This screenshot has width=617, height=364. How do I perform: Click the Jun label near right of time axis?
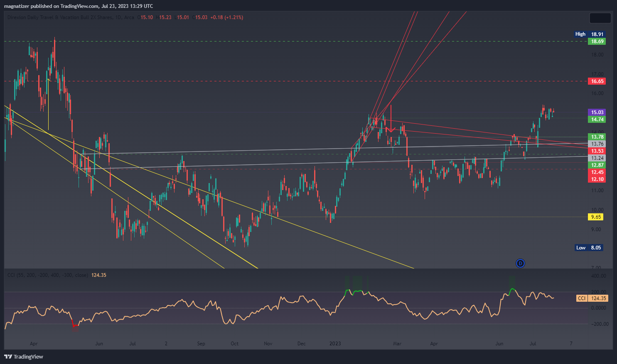coord(499,344)
